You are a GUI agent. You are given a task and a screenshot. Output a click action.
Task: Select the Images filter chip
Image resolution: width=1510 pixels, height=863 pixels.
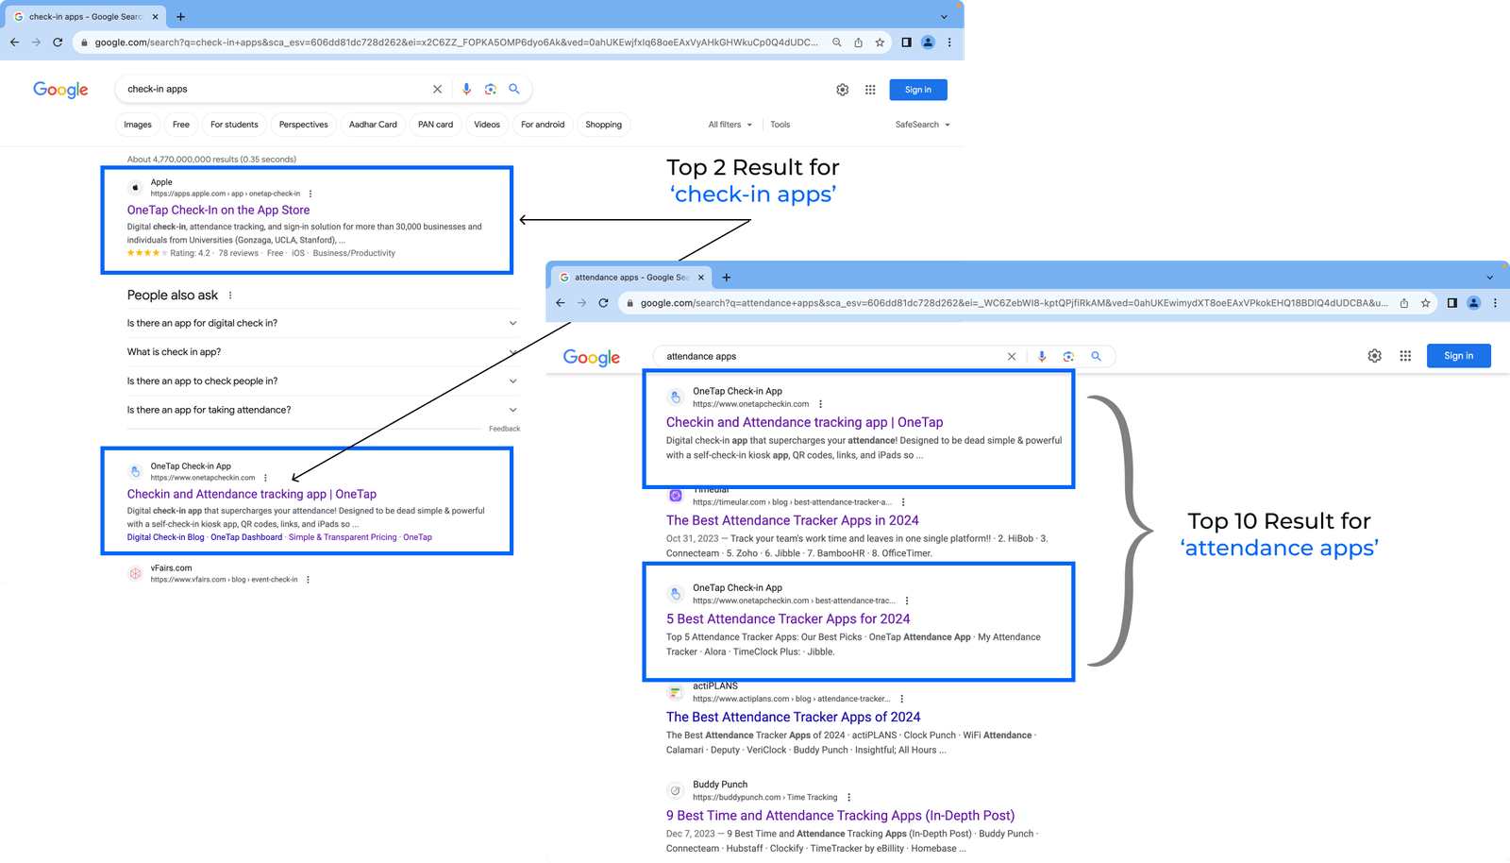138,125
